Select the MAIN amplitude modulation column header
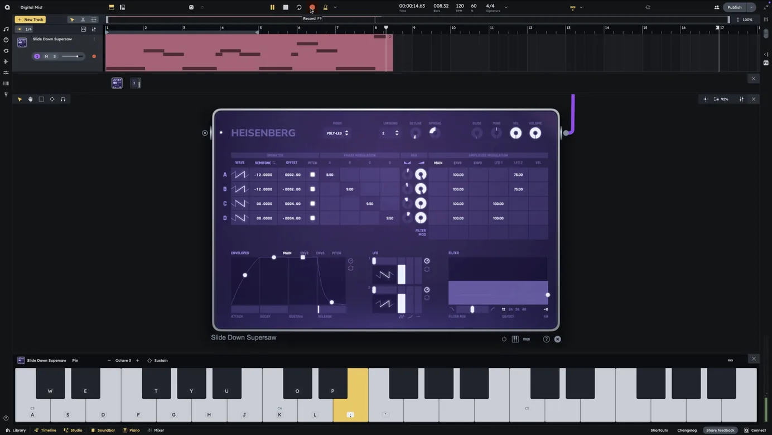772x435 pixels. (x=438, y=163)
